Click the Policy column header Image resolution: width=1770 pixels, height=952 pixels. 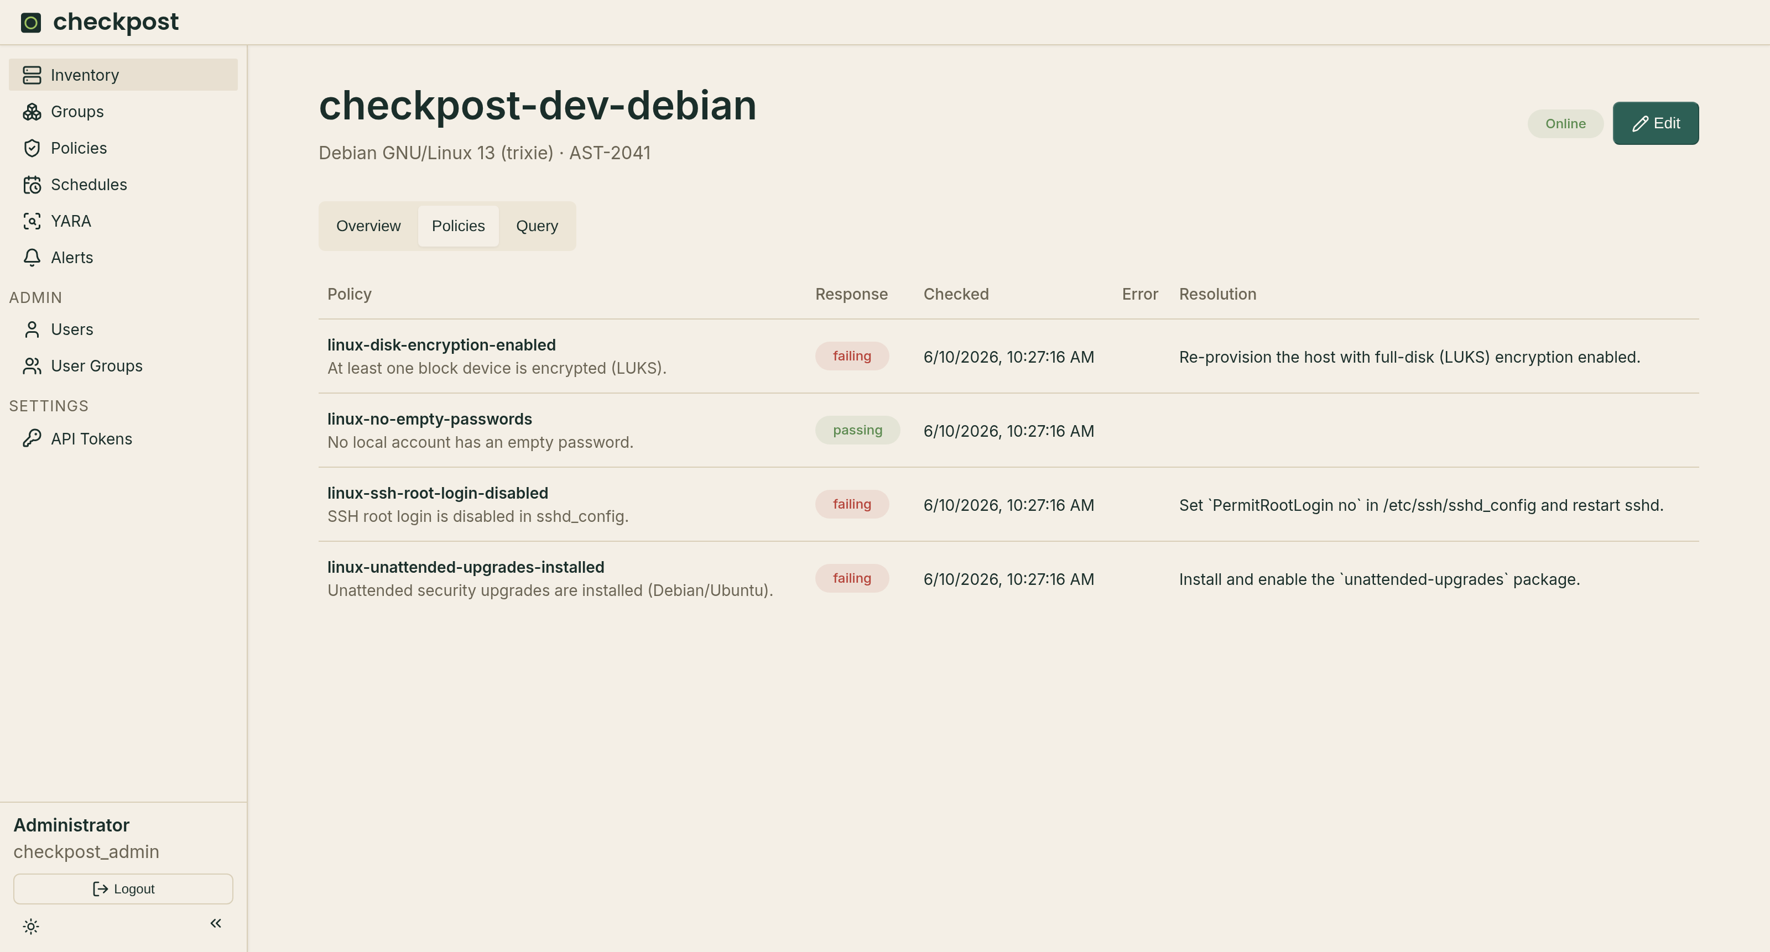[349, 294]
